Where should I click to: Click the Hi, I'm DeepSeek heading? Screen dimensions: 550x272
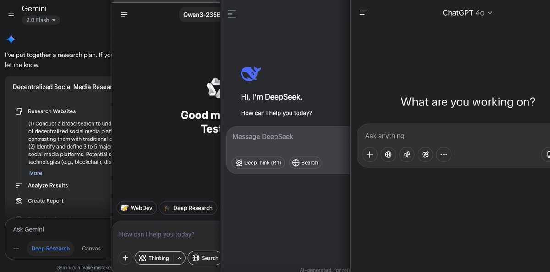click(272, 97)
